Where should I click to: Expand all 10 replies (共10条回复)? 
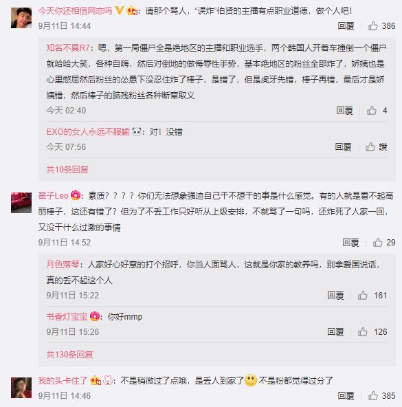(x=67, y=170)
